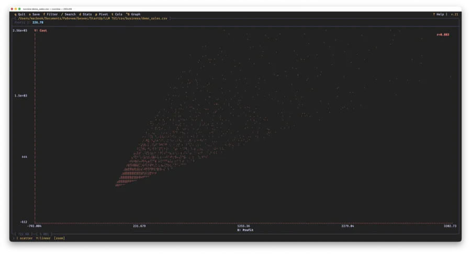Image resolution: width=471 pixels, height=254 pixels.
Task: Open the Help menu
Action: click(439, 14)
